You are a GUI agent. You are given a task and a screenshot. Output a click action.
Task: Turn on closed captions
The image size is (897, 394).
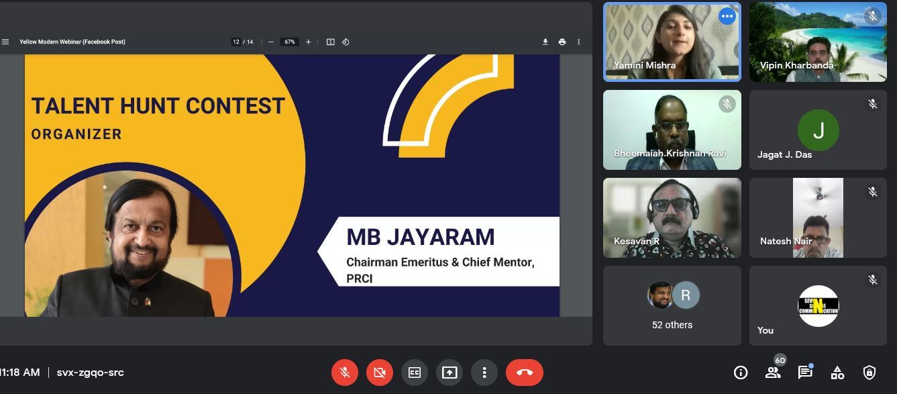click(x=415, y=373)
